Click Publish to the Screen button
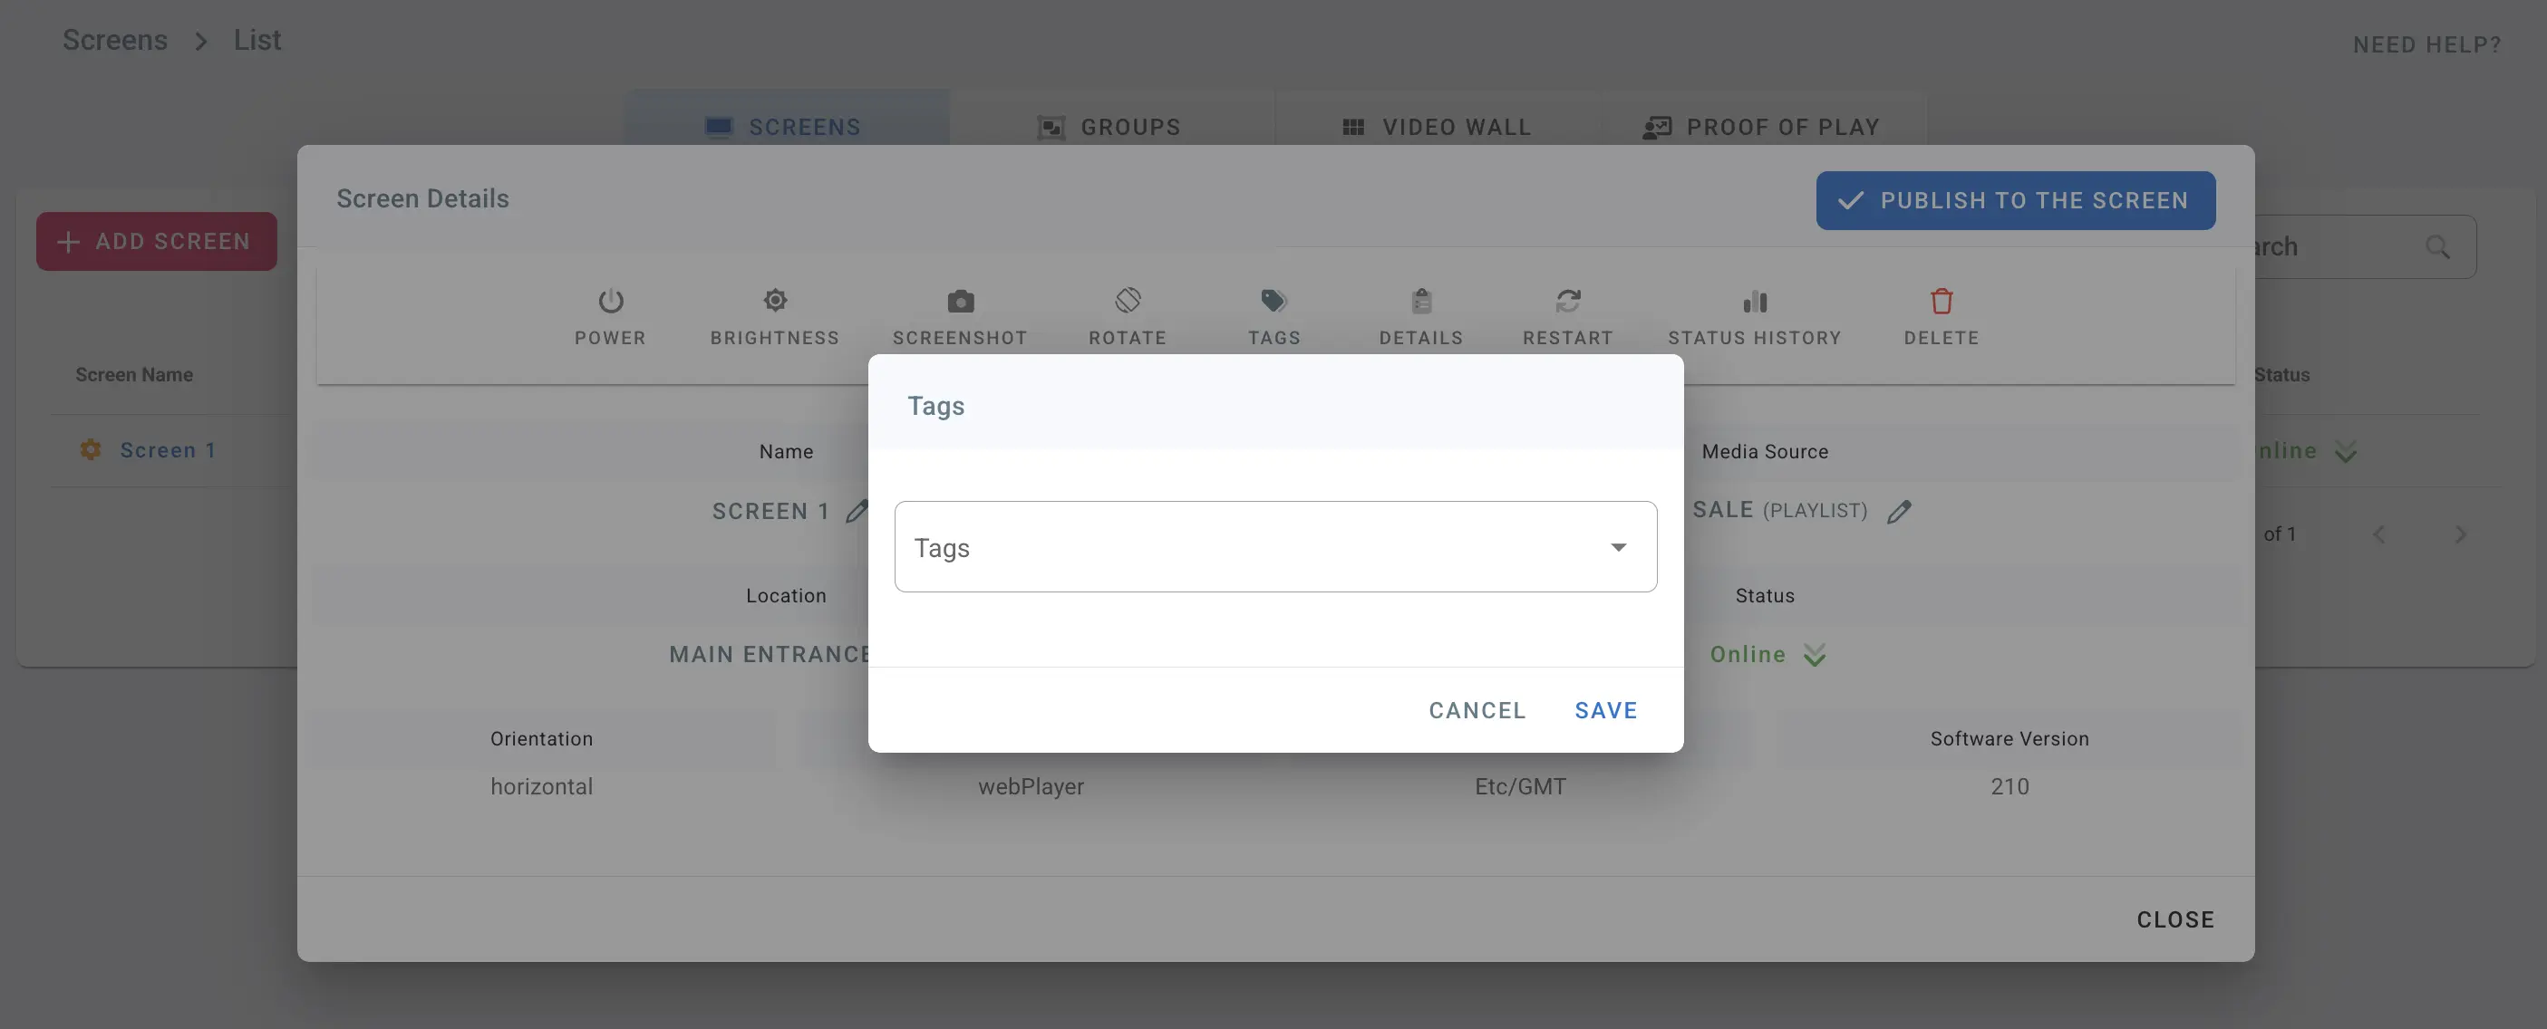 (2014, 201)
